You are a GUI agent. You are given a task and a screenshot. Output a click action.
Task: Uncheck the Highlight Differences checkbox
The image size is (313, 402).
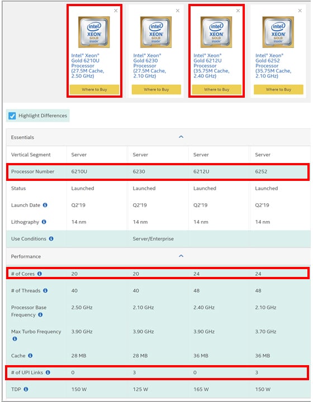(x=12, y=116)
